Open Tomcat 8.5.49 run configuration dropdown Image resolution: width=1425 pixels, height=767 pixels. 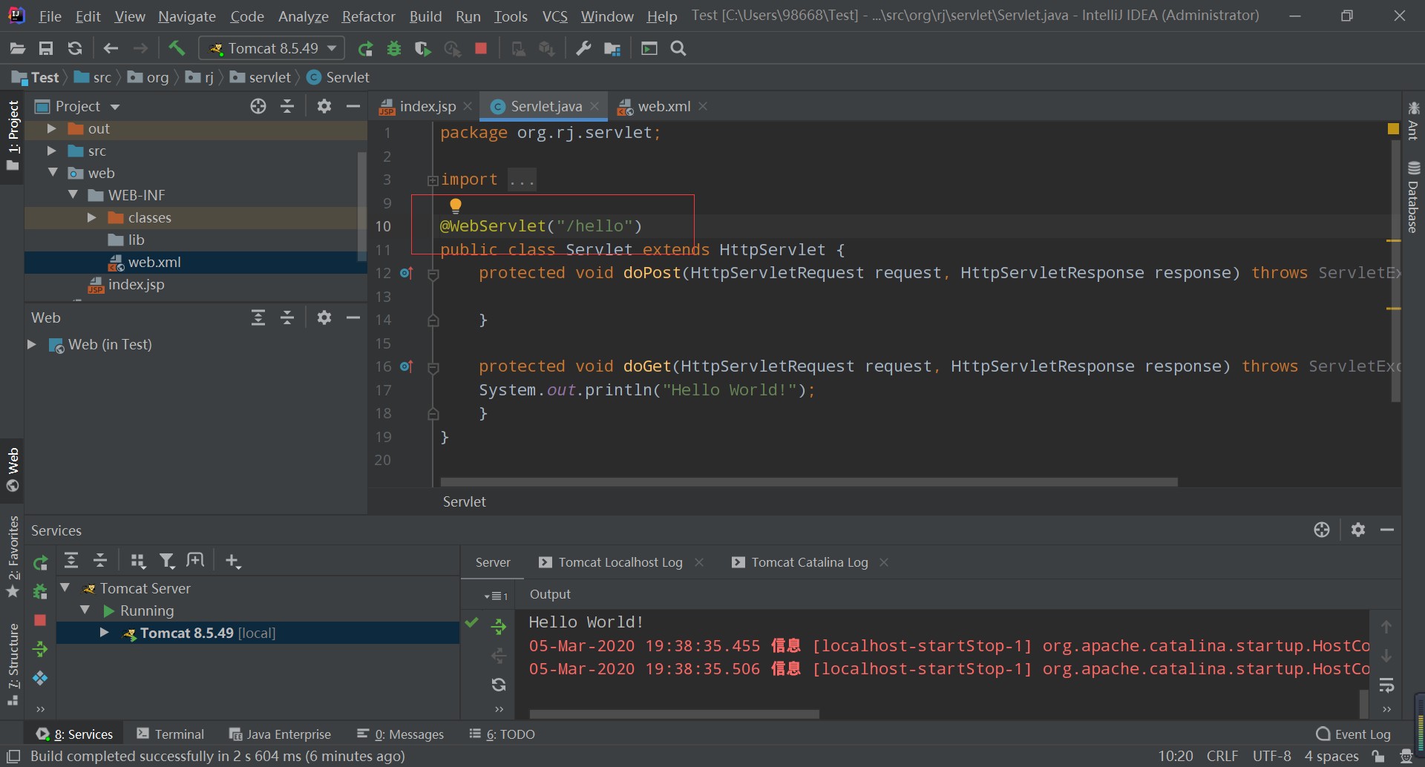(x=272, y=49)
